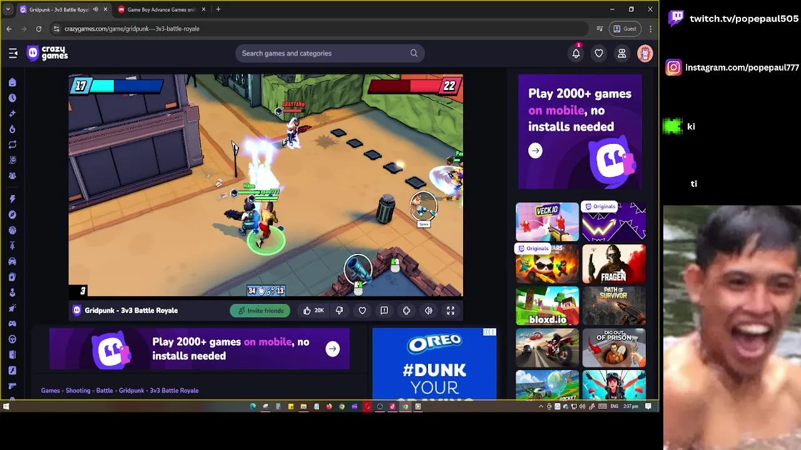Open the tab search dropdown arrow
Screen dimensions: 801x450
tap(8, 9)
